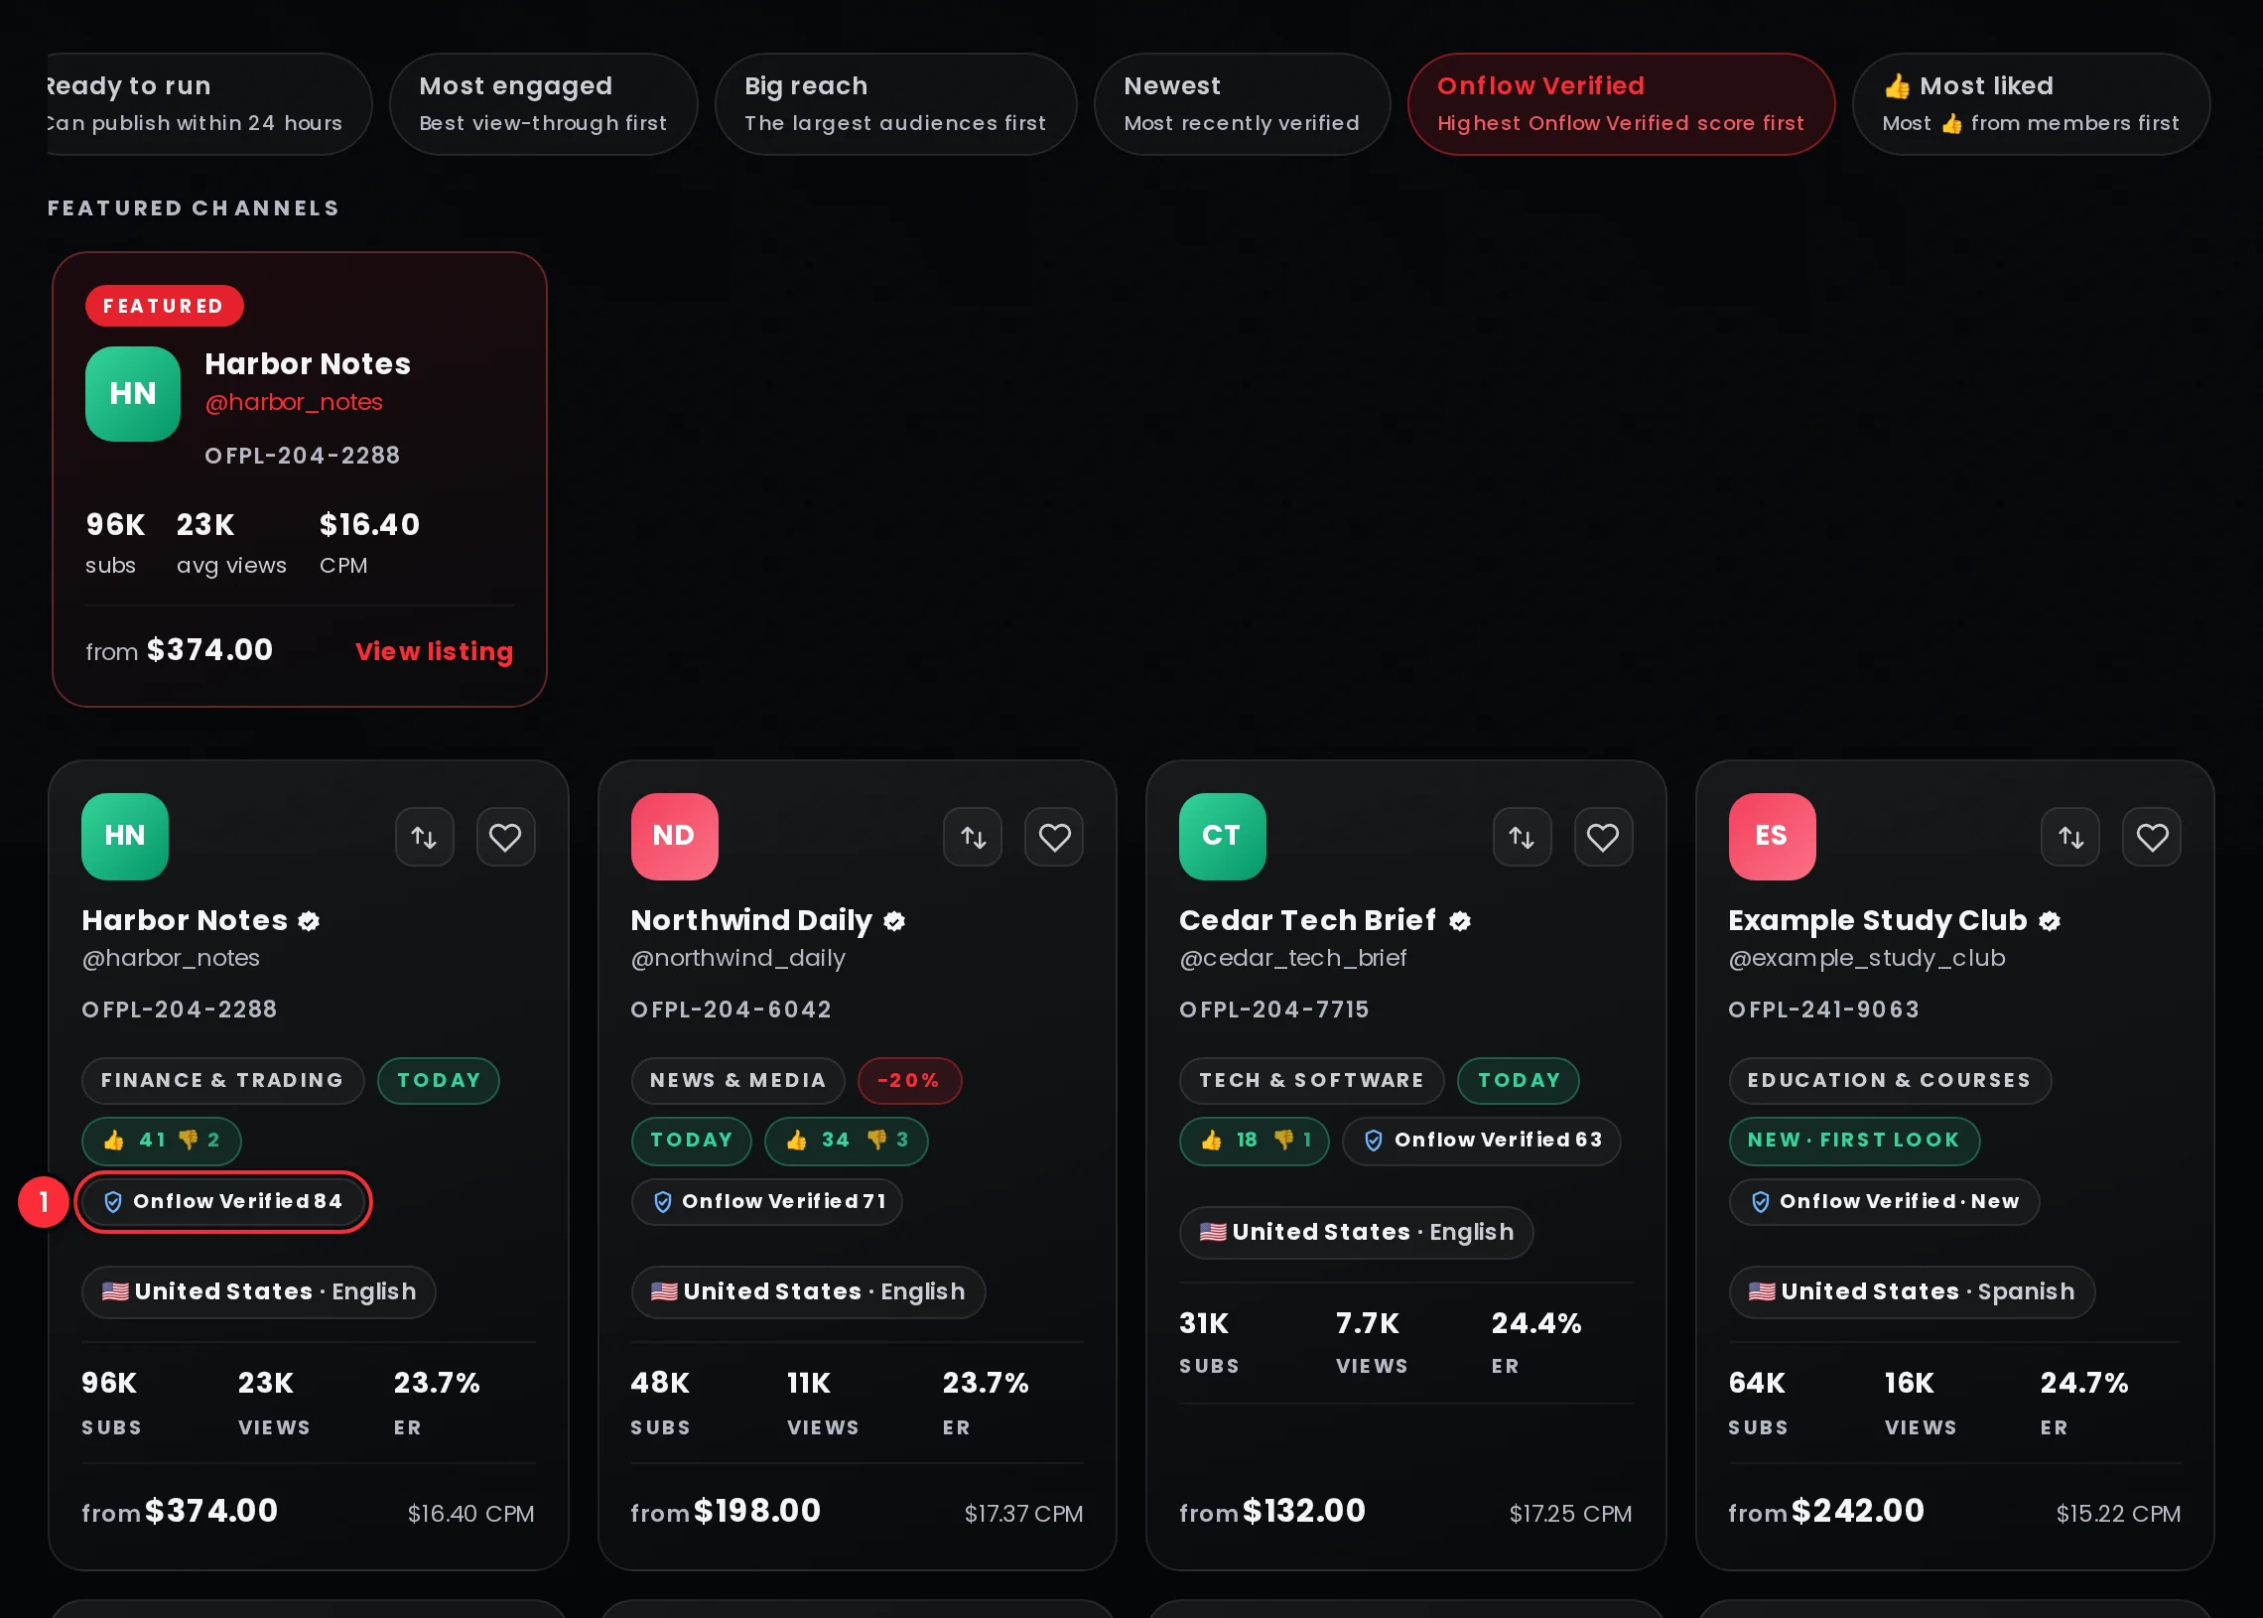Click verified checkmark next to Cedar Tech Brief
Screen dimensions: 2263x1618
(x=1459, y=920)
